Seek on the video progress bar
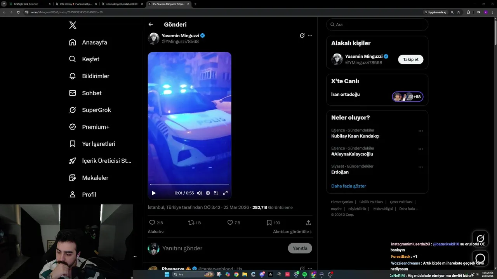This screenshot has height=279, width=497. [x=189, y=184]
